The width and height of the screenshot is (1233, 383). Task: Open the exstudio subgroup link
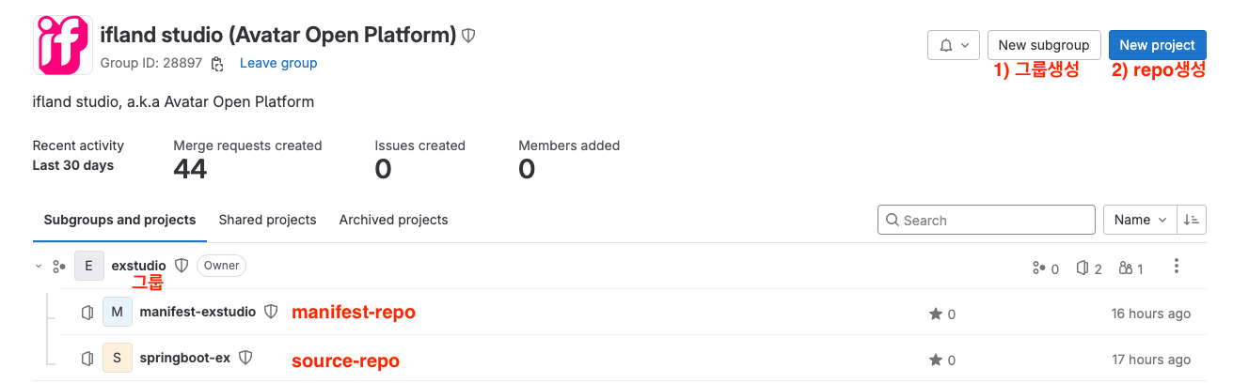click(138, 266)
